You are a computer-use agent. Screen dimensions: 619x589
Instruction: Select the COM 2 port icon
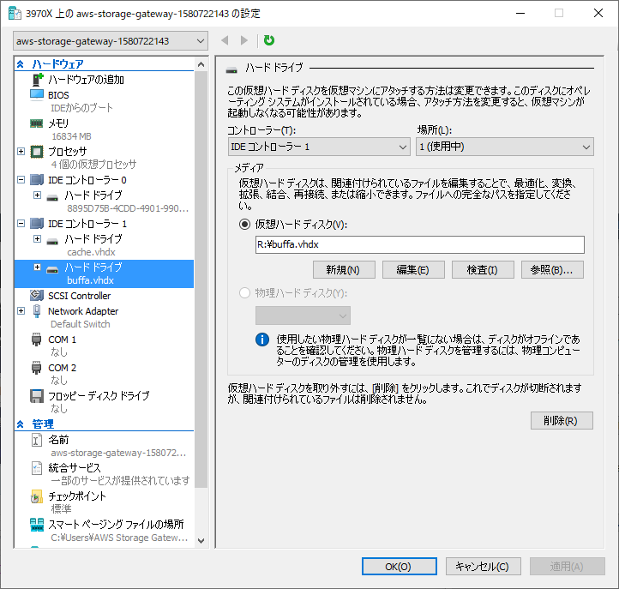point(36,368)
